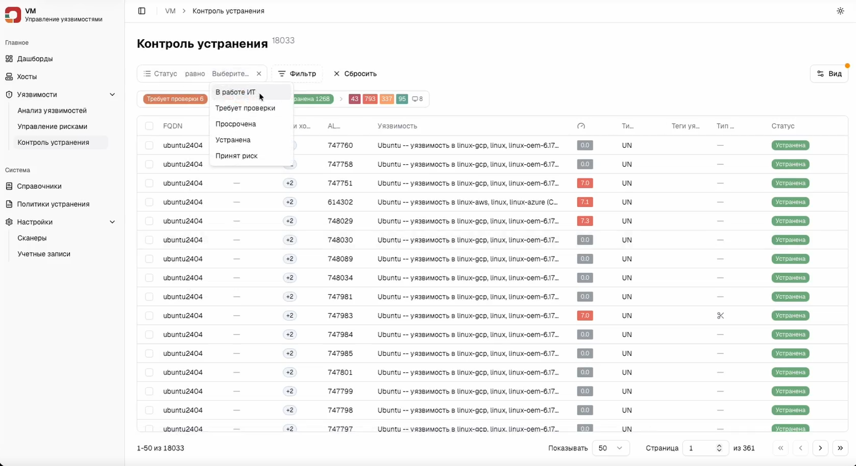
Task: Jump to last page with double arrow
Action: tap(840, 448)
